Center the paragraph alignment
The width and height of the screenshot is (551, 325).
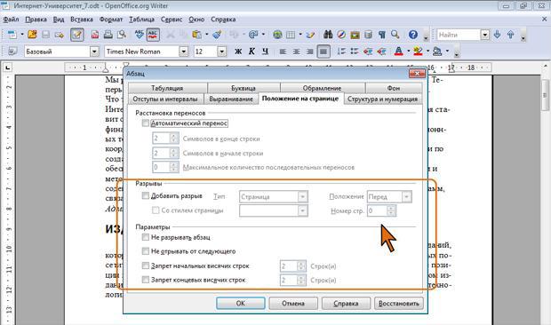click(296, 52)
